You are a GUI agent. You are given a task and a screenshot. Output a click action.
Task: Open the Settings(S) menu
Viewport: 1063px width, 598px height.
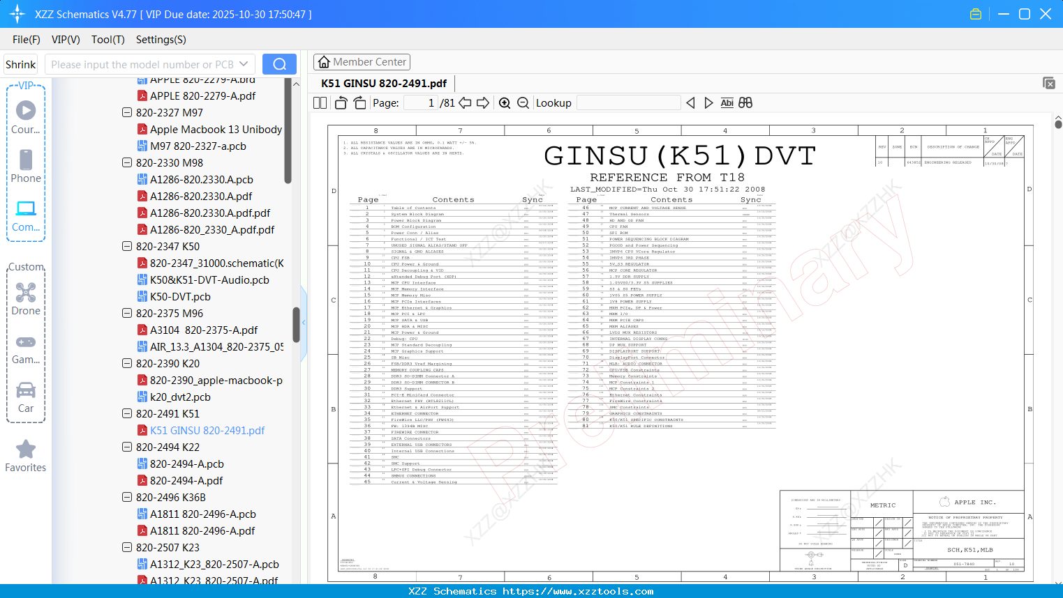click(x=161, y=40)
